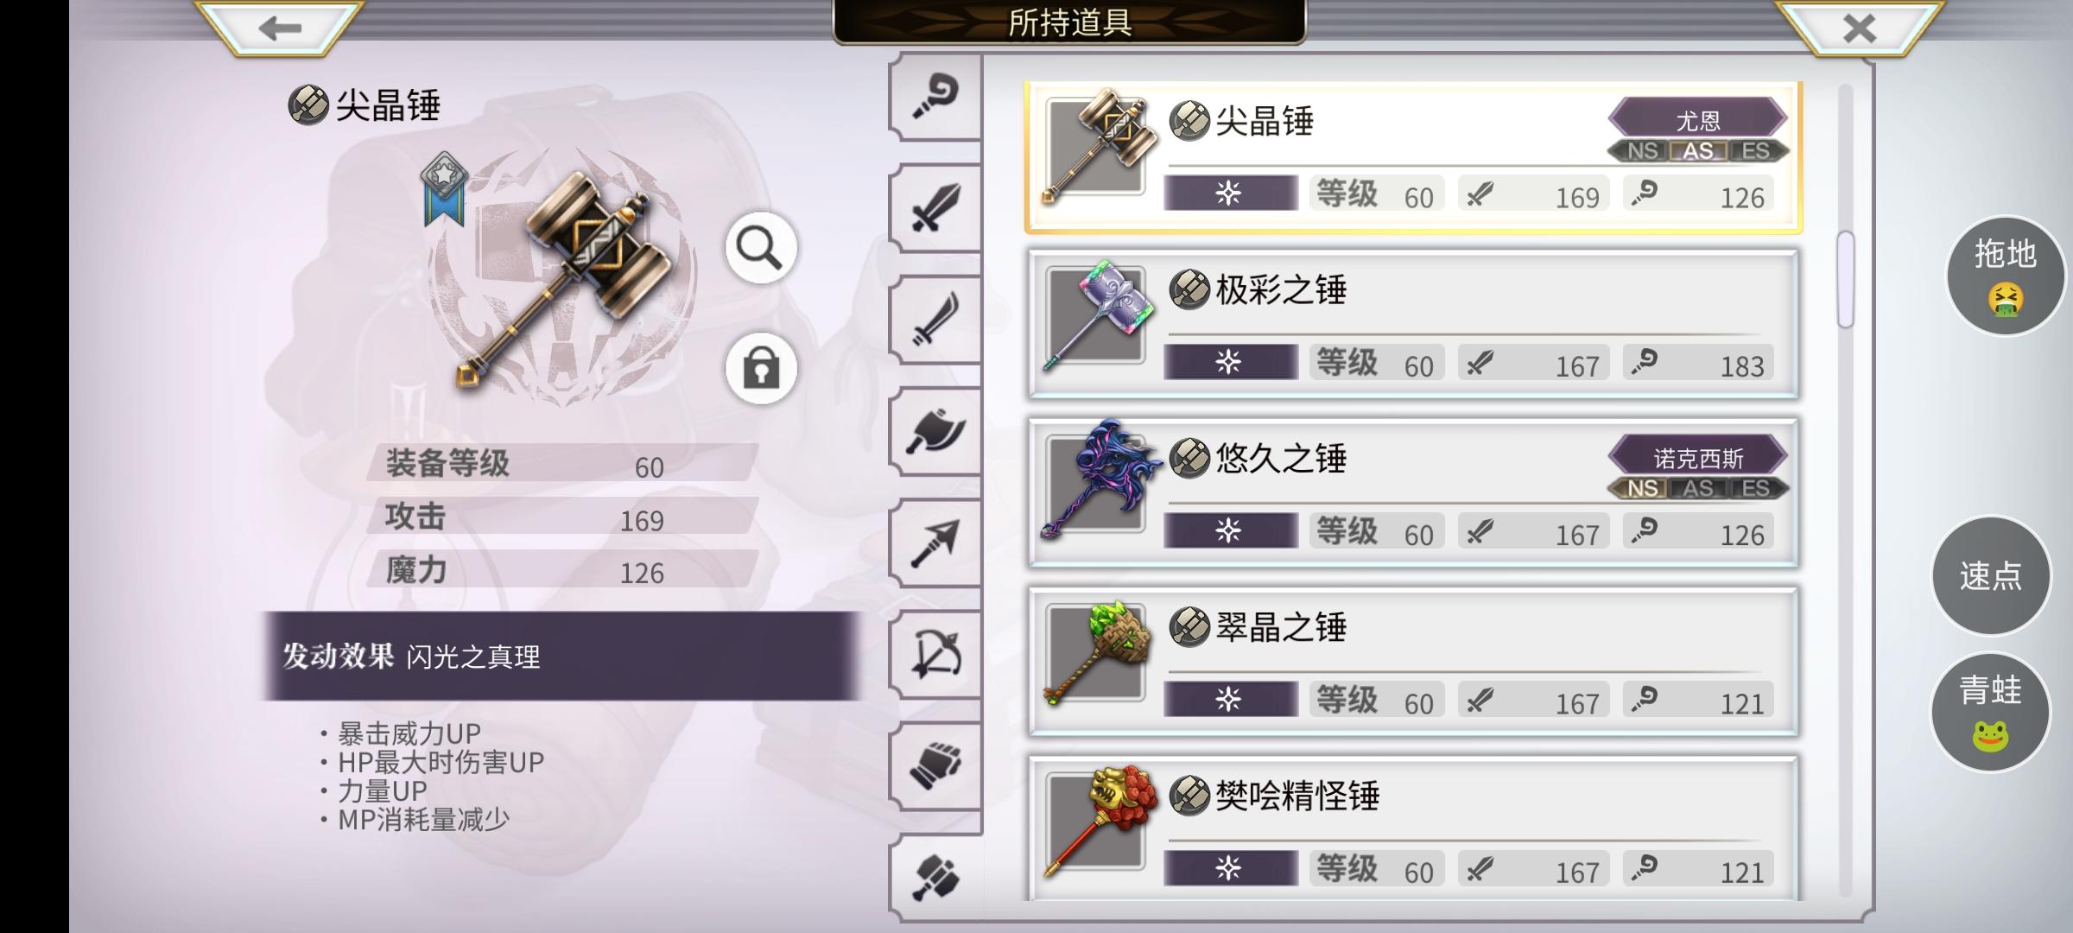Select the katana weapon category tab
2073x933 pixels.
(x=935, y=321)
